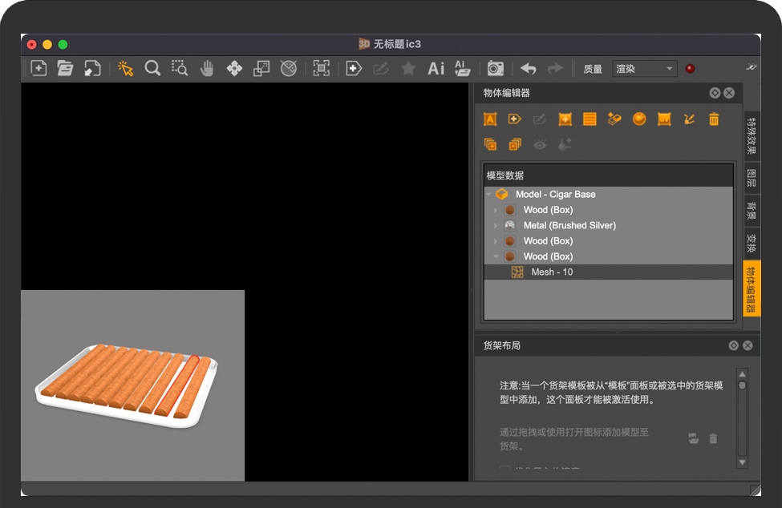Open the 背景 side tab
Image resolution: width=782 pixels, height=508 pixels.
coord(752,211)
